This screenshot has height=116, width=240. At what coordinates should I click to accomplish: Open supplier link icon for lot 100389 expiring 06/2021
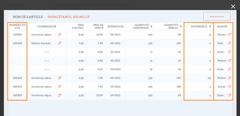pos(59,35)
